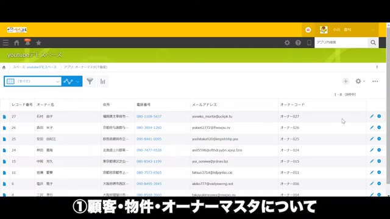Select email yoneko_morita@uckpk.tu

pyautogui.click(x=212, y=116)
